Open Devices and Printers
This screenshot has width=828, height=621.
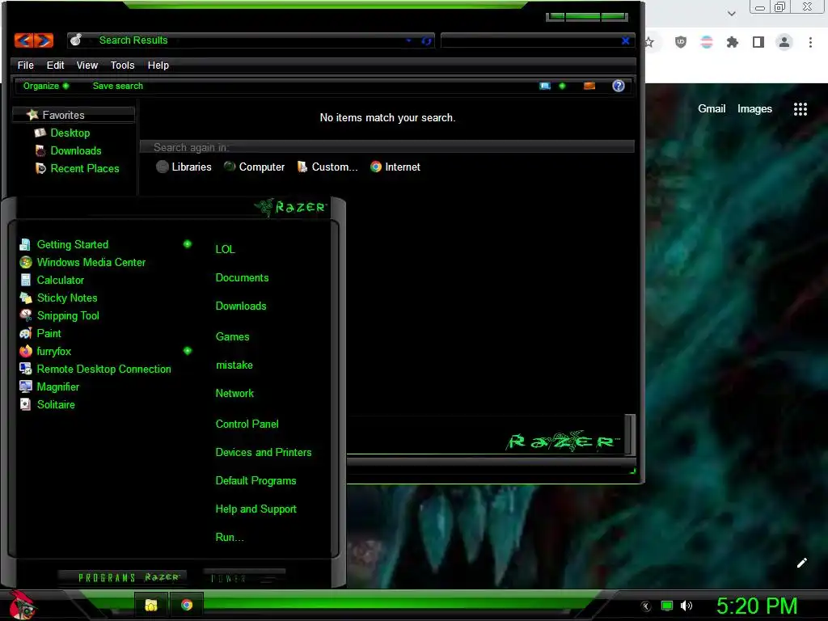pyautogui.click(x=264, y=453)
